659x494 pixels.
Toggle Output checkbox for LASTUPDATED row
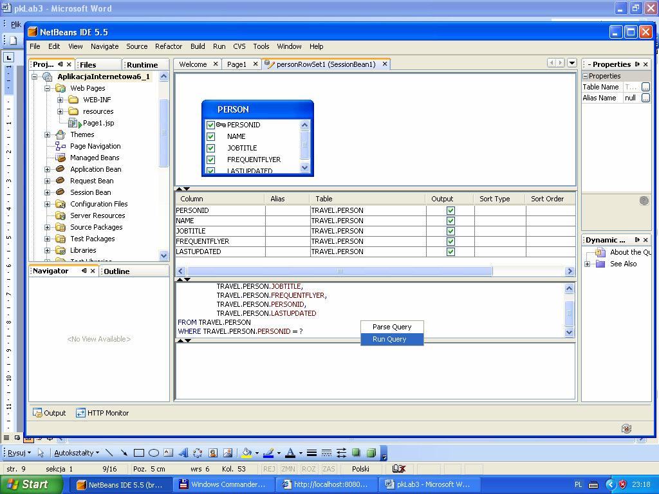pyautogui.click(x=450, y=252)
